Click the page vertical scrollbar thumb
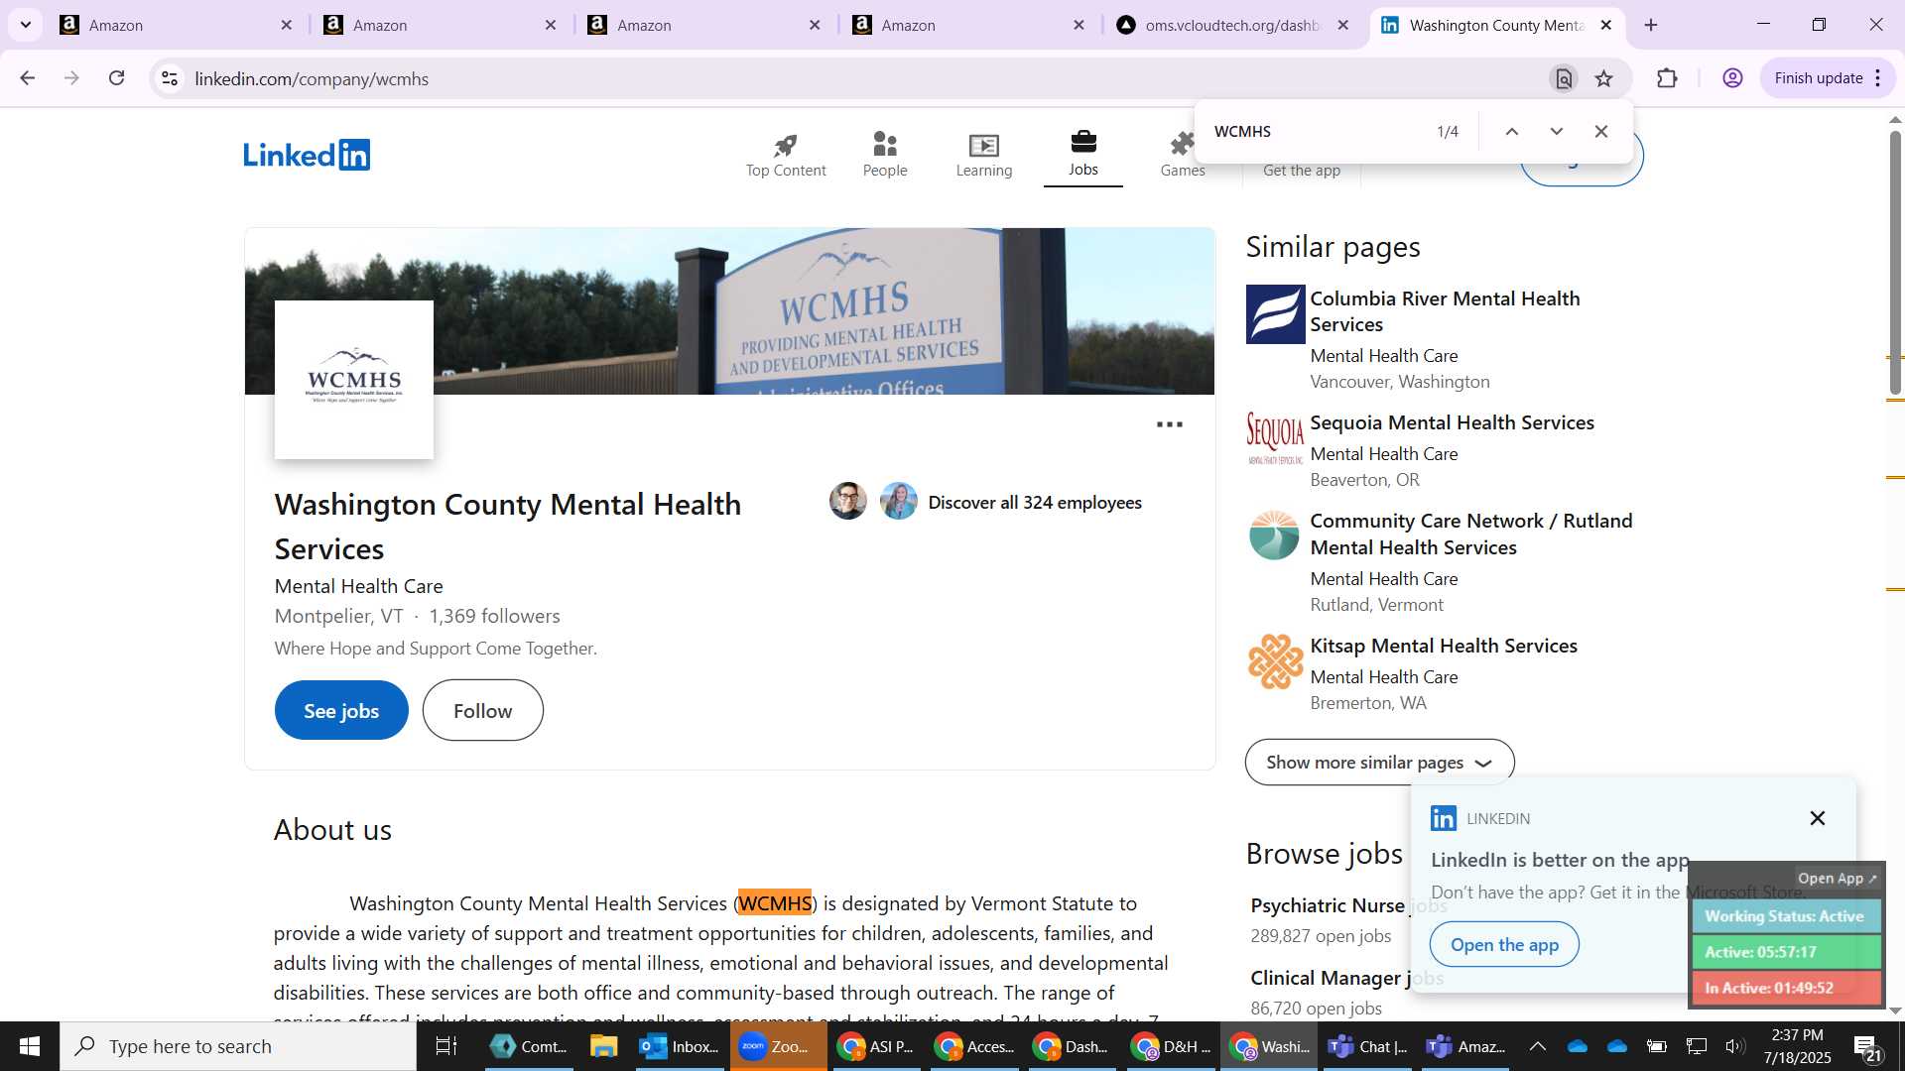The width and height of the screenshot is (1905, 1071). pyautogui.click(x=1895, y=263)
